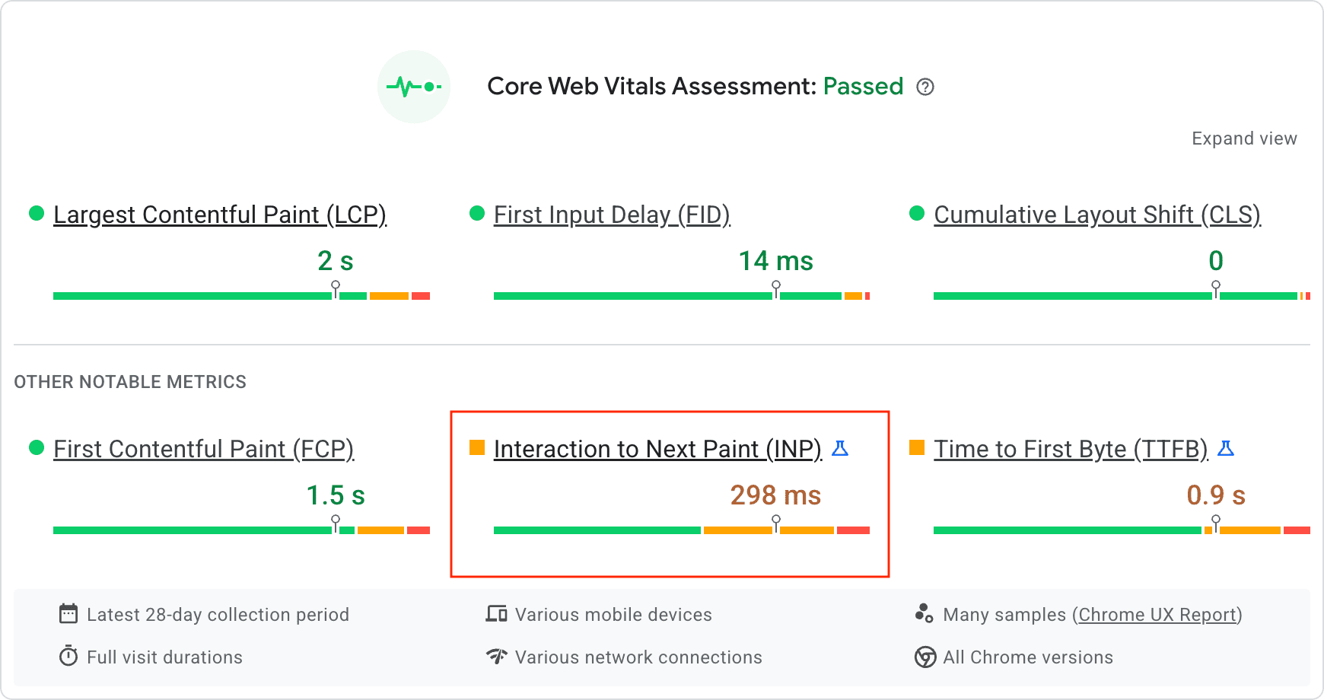Expand view of the assessment

tap(1244, 138)
